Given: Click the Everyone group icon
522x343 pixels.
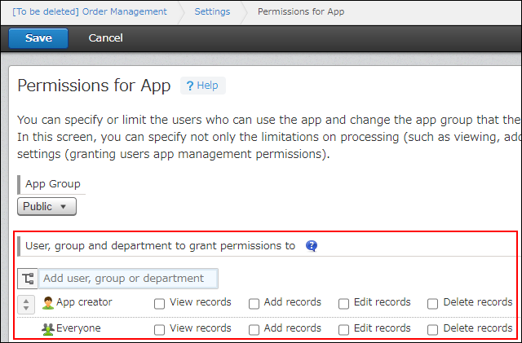Looking at the screenshot, I should (48, 328).
